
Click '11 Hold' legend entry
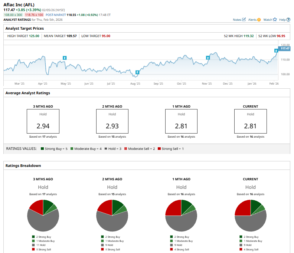click(39, 245)
